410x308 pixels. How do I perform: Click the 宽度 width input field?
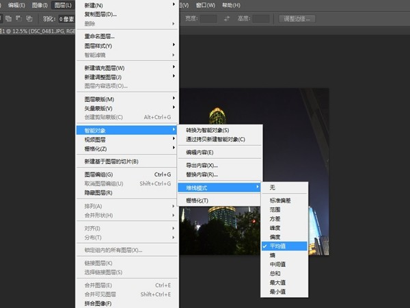pyautogui.click(x=209, y=18)
